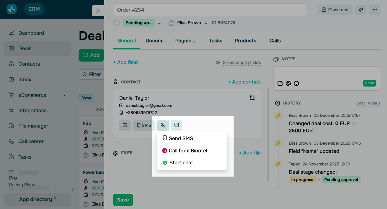Insert an emoji into the note

[296, 83]
